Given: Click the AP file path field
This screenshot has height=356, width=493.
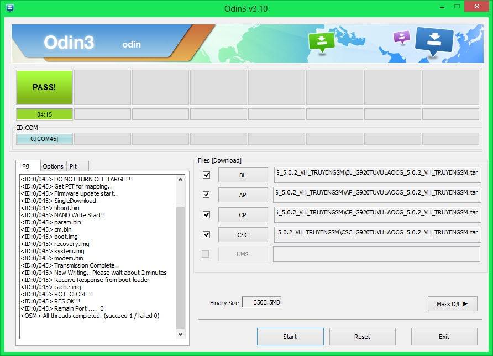Looking at the screenshot, I should (x=377, y=195).
